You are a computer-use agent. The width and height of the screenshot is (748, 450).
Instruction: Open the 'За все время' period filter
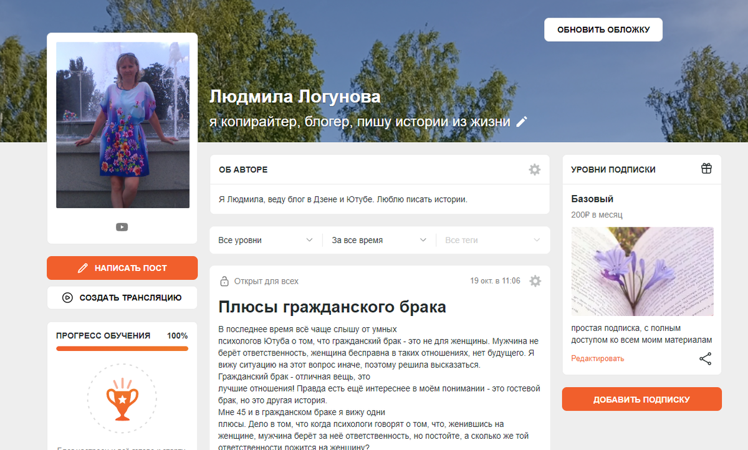pyautogui.click(x=380, y=240)
